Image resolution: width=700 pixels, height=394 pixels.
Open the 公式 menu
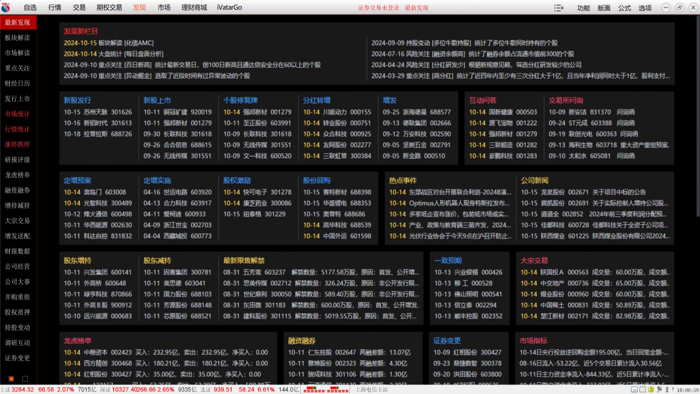pyautogui.click(x=625, y=8)
